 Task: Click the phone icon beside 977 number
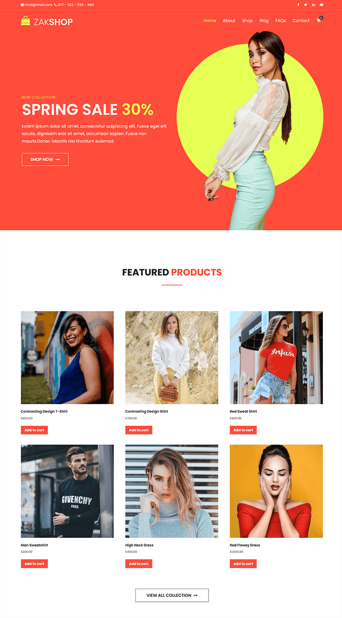(x=55, y=5)
